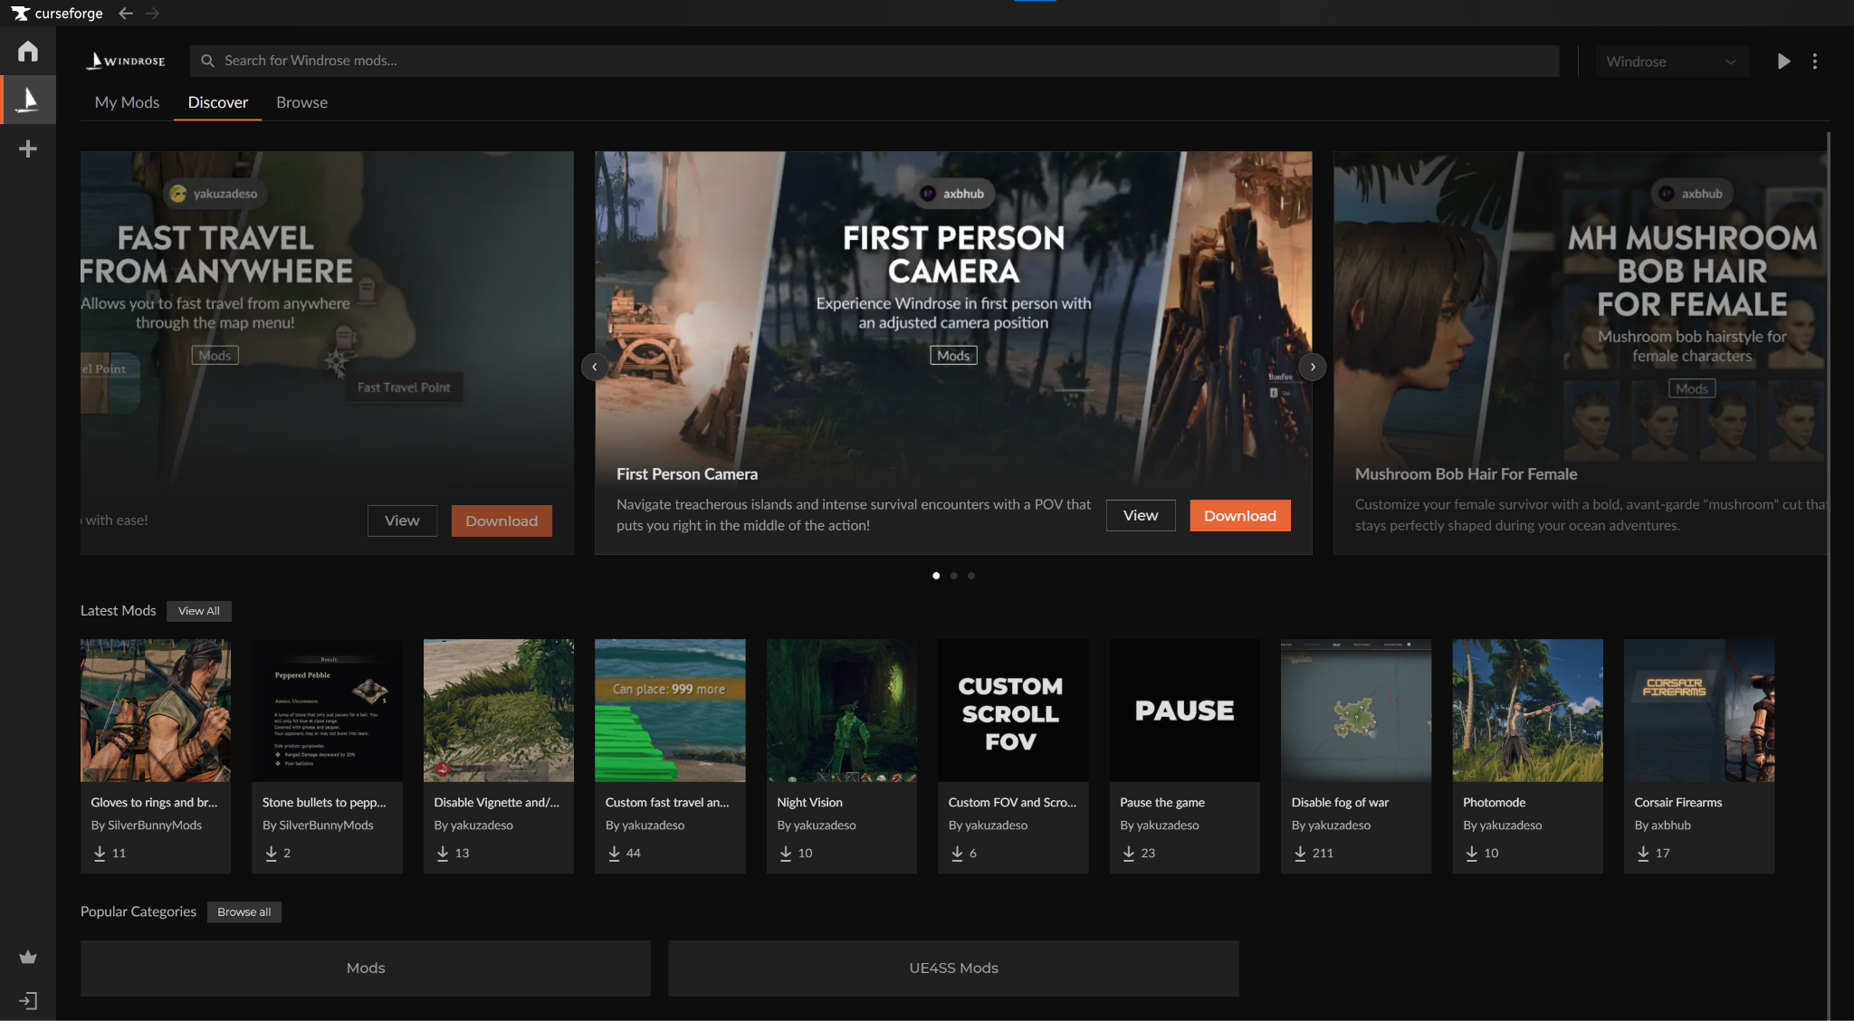Click the vertical page scrollbar

tap(1829, 576)
